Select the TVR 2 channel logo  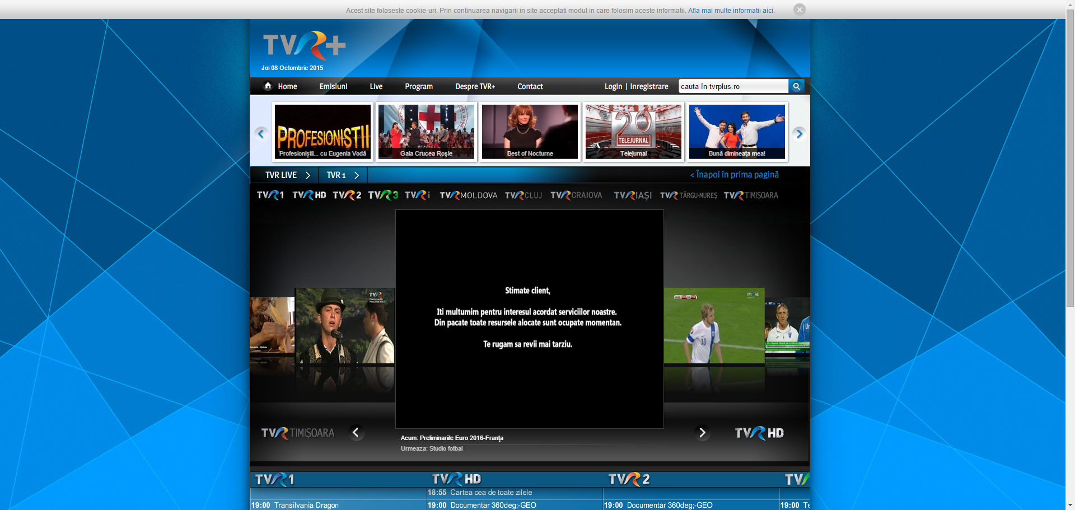point(347,195)
